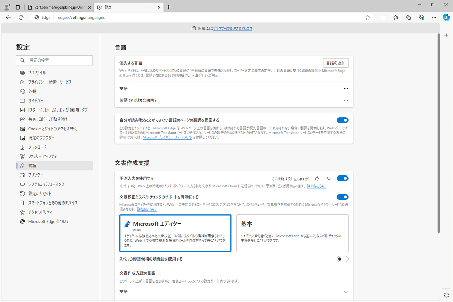Select the Microsoft エディター option card
Image resolution: width=453 pixels, height=302 pixels.
pos(176,233)
